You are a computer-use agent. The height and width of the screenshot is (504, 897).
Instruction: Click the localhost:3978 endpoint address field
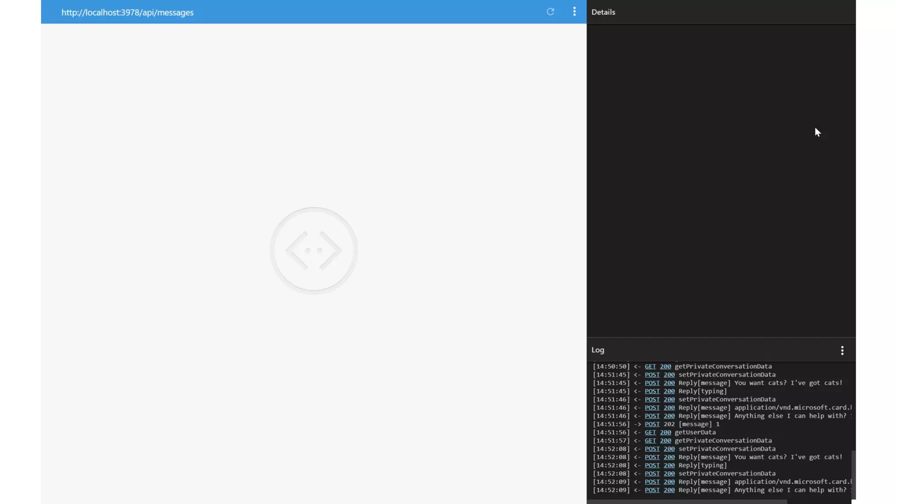tap(127, 12)
